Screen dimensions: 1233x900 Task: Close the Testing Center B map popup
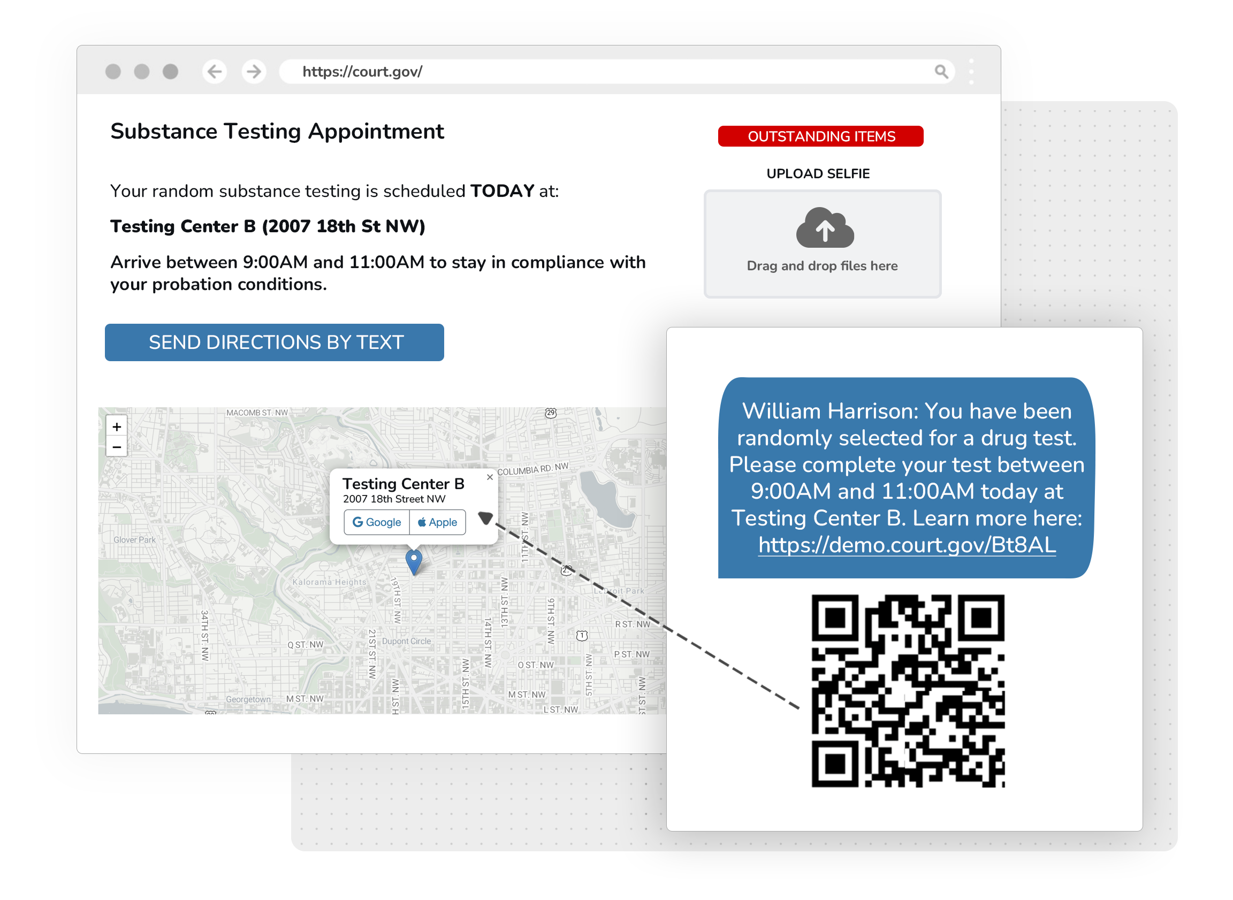pos(490,477)
